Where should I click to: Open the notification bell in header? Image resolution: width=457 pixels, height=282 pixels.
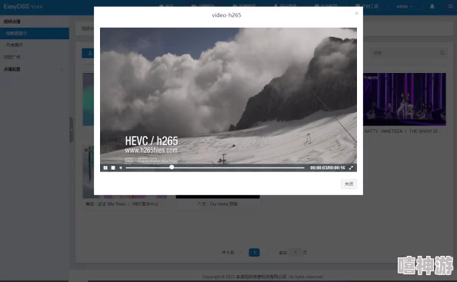pos(432,6)
